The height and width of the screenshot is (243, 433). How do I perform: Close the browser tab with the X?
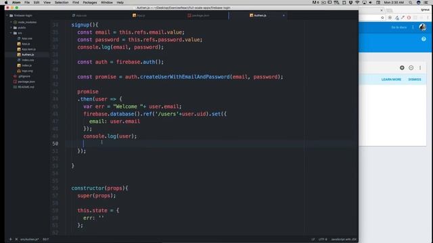click(382, 10)
